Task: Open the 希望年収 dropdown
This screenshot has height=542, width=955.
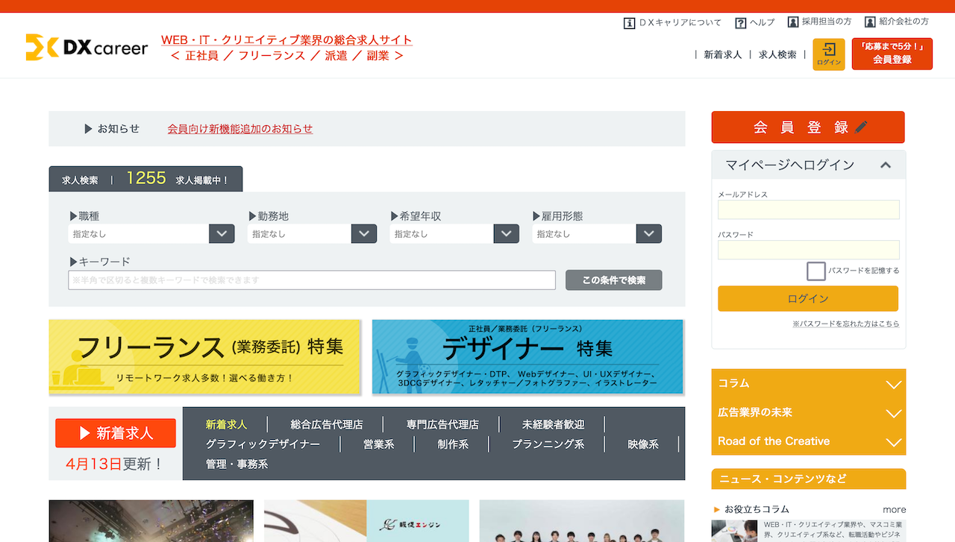Action: 506,233
